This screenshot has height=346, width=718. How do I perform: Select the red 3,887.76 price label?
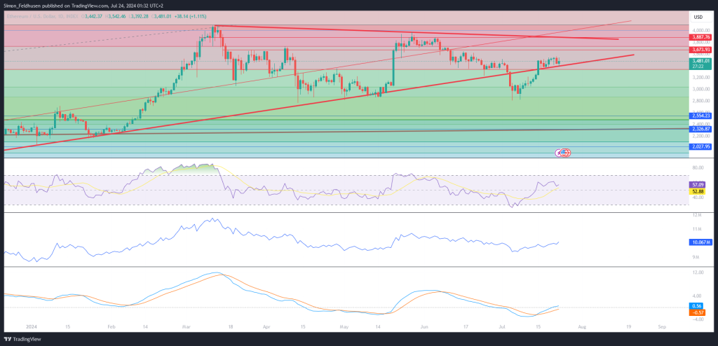(x=700, y=37)
